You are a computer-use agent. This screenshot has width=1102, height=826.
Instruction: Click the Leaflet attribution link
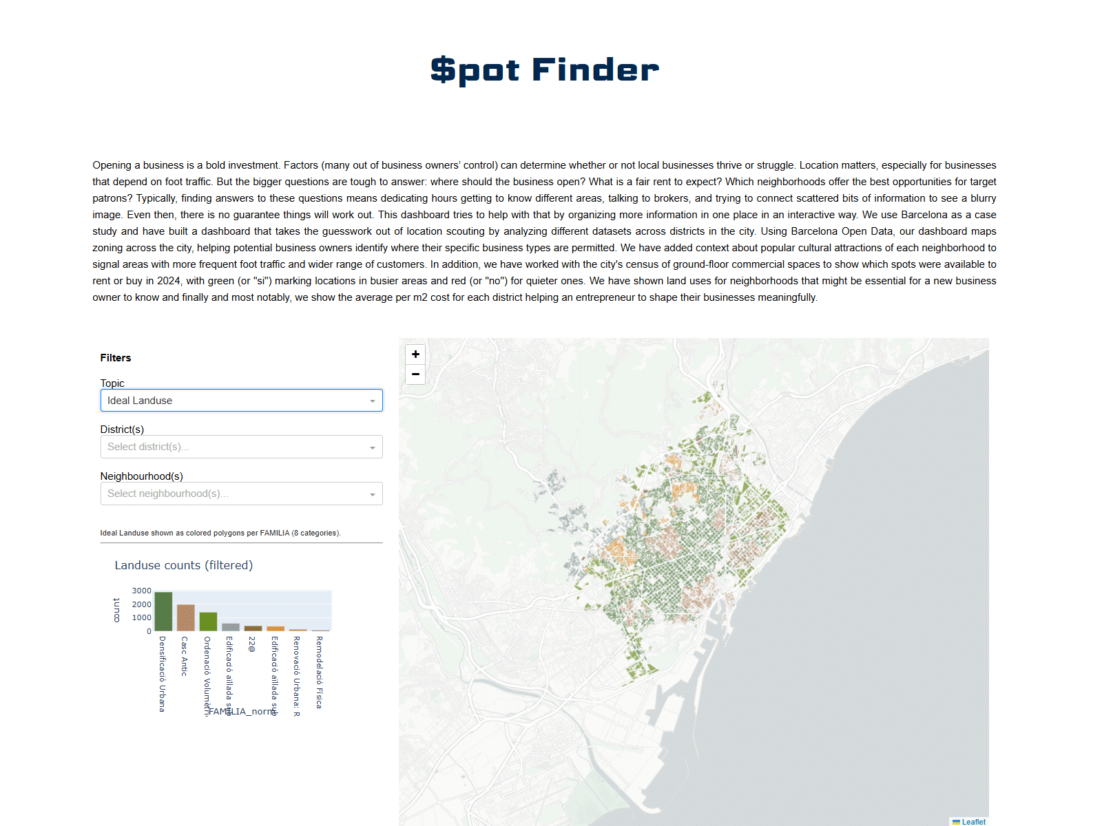tap(973, 822)
